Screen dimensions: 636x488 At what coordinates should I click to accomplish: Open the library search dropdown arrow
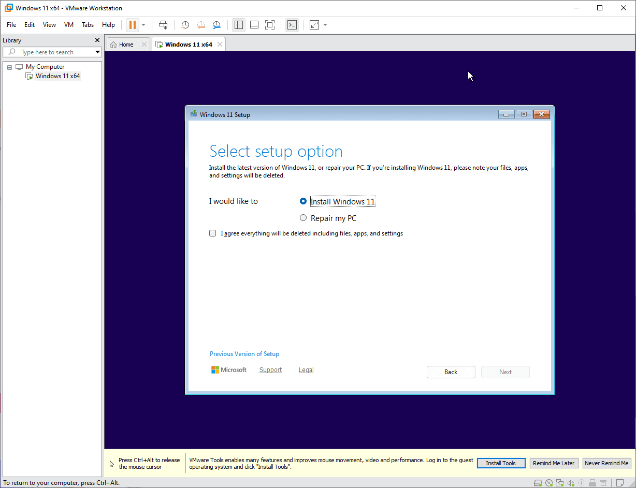(x=97, y=52)
